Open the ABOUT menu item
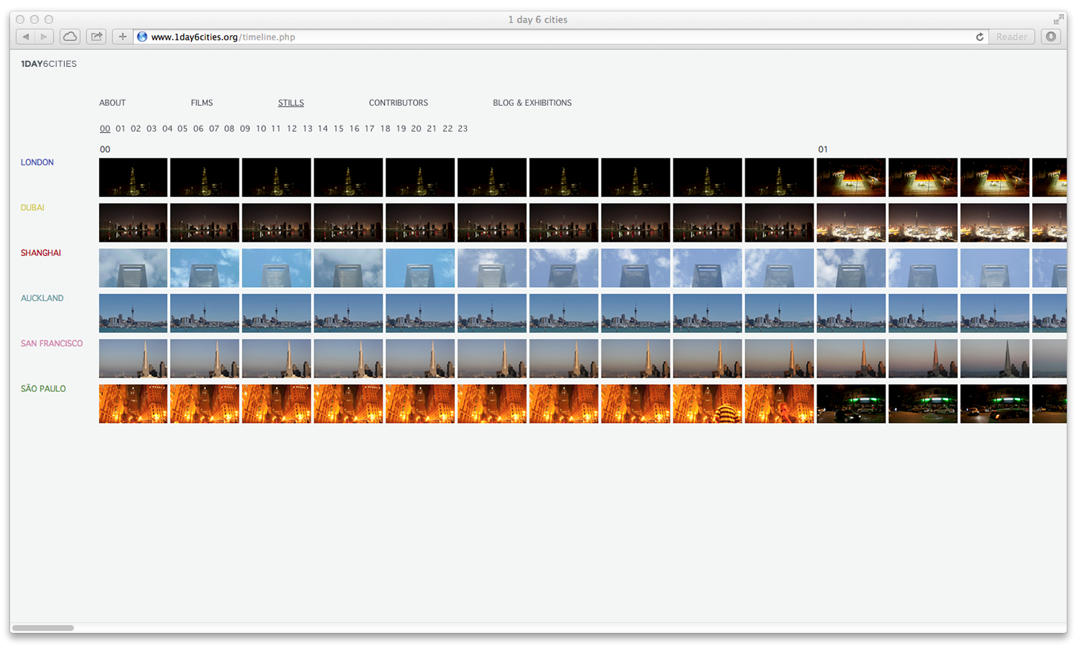 pos(112,103)
